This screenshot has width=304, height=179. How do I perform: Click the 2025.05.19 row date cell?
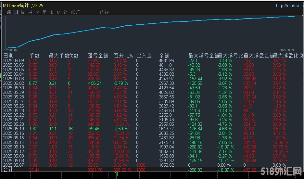(14, 129)
